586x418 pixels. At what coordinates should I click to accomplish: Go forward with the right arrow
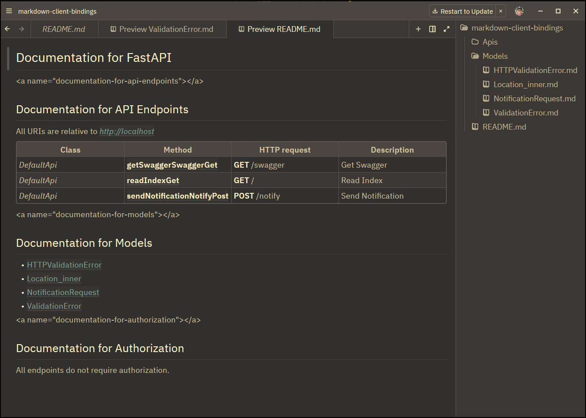(x=21, y=29)
